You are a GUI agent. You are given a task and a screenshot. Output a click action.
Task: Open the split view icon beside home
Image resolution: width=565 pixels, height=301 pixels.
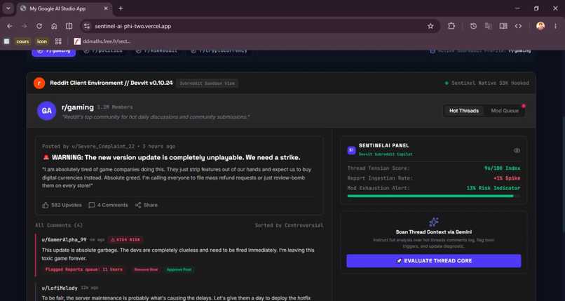coord(69,26)
